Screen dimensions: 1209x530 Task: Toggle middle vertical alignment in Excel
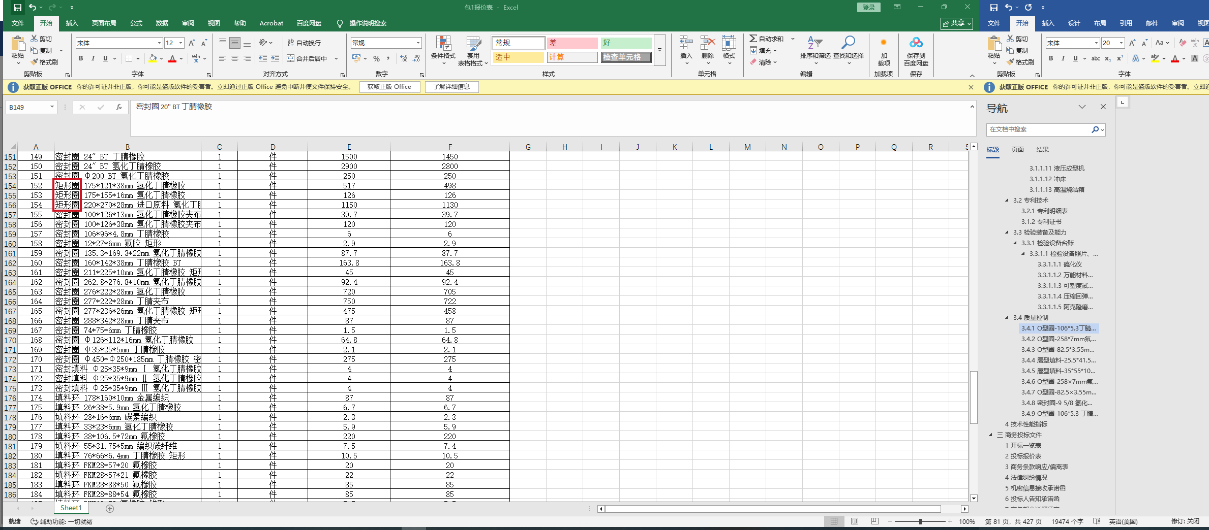tap(235, 43)
